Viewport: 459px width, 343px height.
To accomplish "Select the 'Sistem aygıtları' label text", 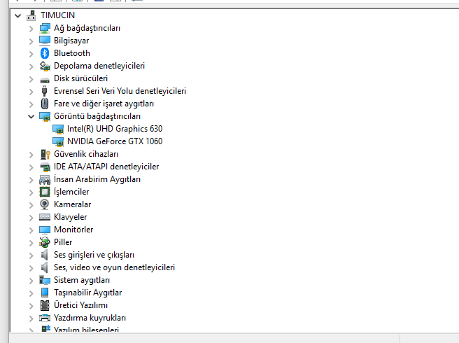I will click(x=82, y=280).
